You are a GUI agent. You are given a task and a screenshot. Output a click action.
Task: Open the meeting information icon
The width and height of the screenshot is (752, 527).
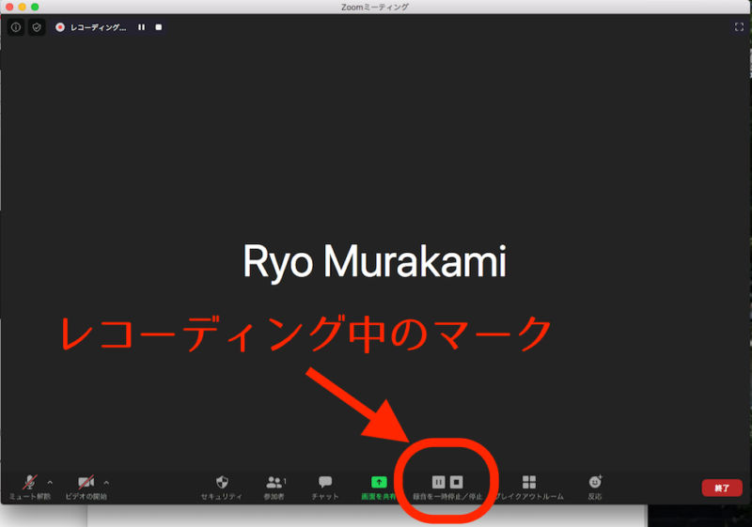[16, 27]
